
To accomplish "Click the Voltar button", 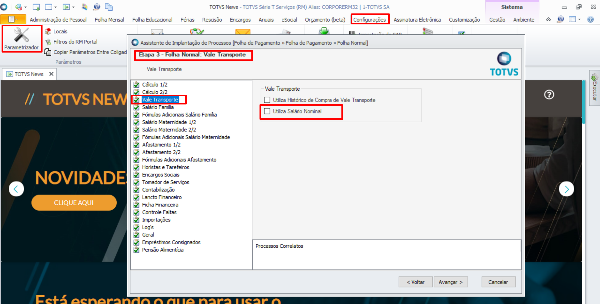I will [416, 282].
